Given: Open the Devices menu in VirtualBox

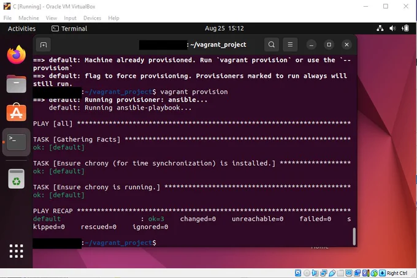Looking at the screenshot, I should 92,18.
